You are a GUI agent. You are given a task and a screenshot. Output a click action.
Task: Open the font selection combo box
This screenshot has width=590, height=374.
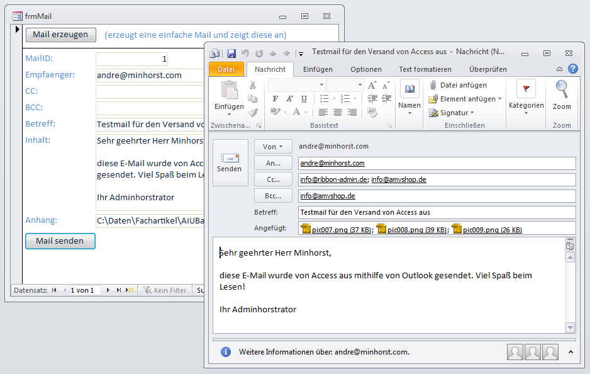pos(296,85)
